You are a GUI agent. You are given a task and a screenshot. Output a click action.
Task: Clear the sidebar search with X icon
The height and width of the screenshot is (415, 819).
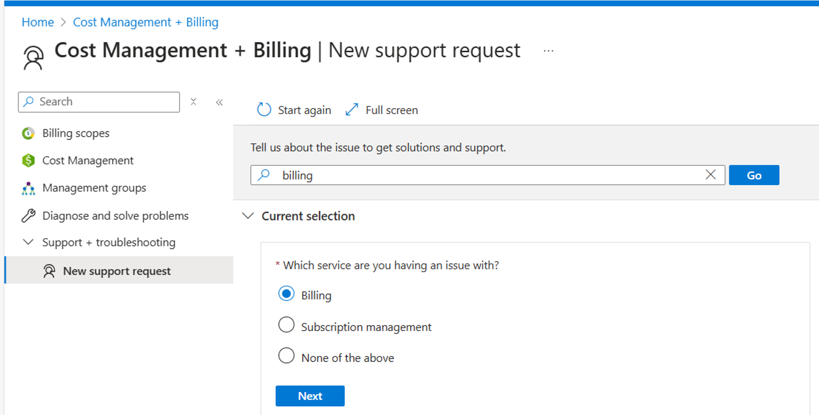point(193,102)
